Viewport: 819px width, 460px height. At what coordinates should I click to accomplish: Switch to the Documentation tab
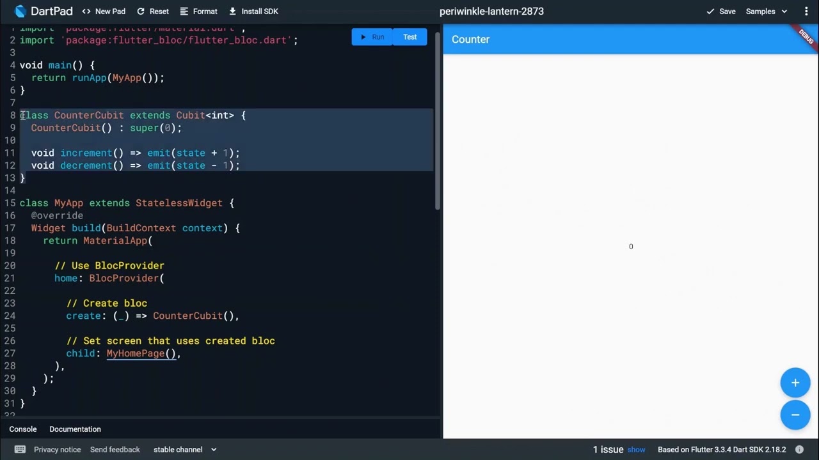coord(75,429)
